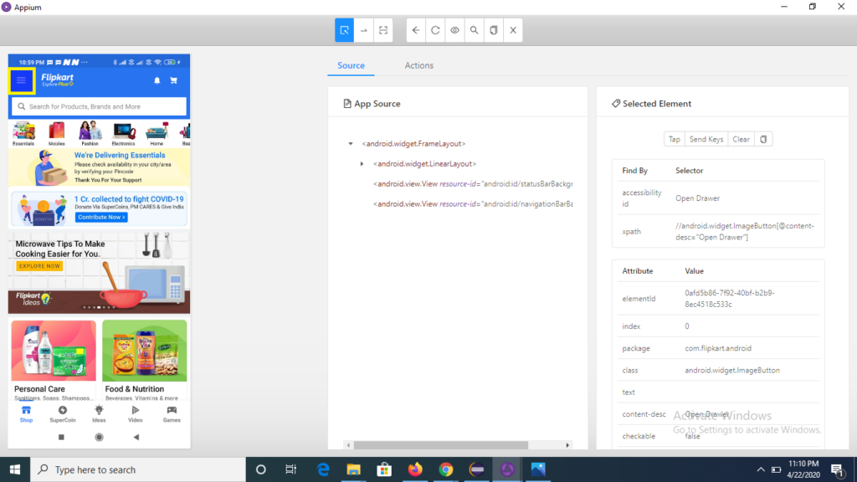Choose the Tap By Coordinates tool
This screenshot has height=482, width=857.
(383, 30)
